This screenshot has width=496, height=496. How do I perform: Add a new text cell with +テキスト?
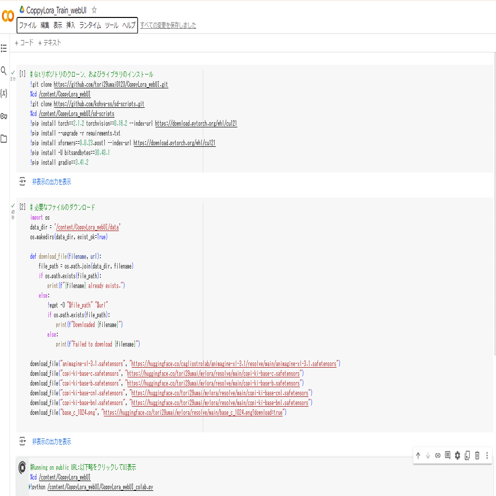pos(50,43)
